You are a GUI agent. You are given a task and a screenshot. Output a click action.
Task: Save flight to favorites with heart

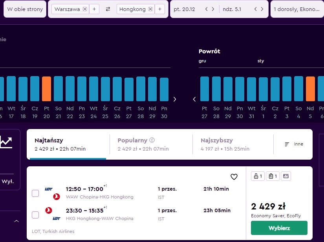click(234, 177)
